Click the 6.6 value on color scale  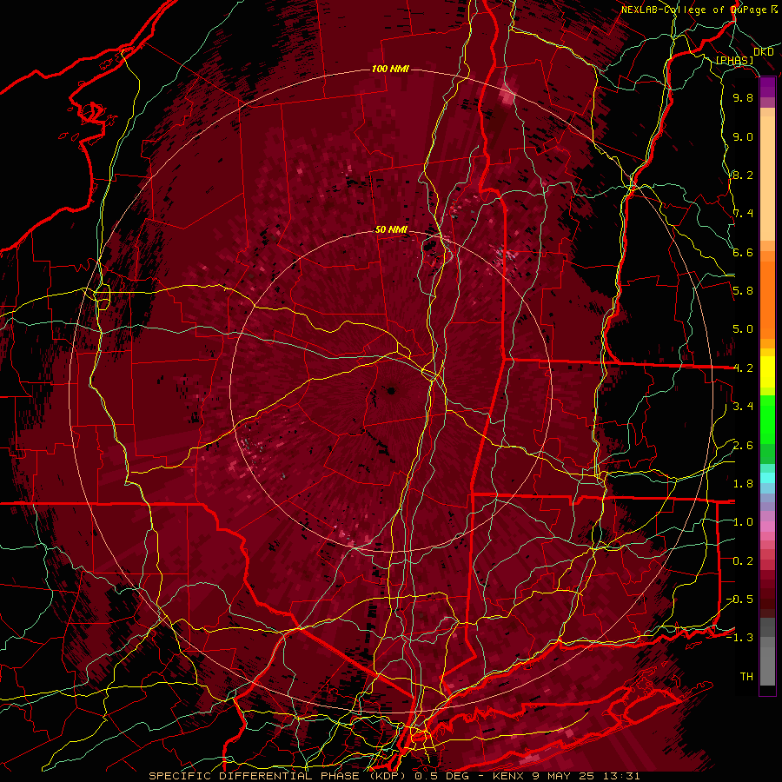(x=743, y=252)
